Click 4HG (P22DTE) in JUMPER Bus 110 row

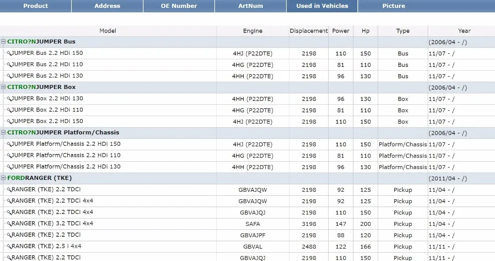pos(252,65)
